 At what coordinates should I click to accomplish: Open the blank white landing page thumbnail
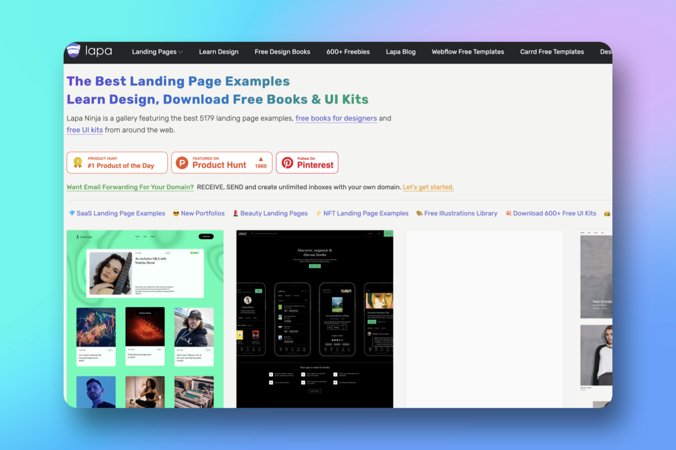coord(484,319)
